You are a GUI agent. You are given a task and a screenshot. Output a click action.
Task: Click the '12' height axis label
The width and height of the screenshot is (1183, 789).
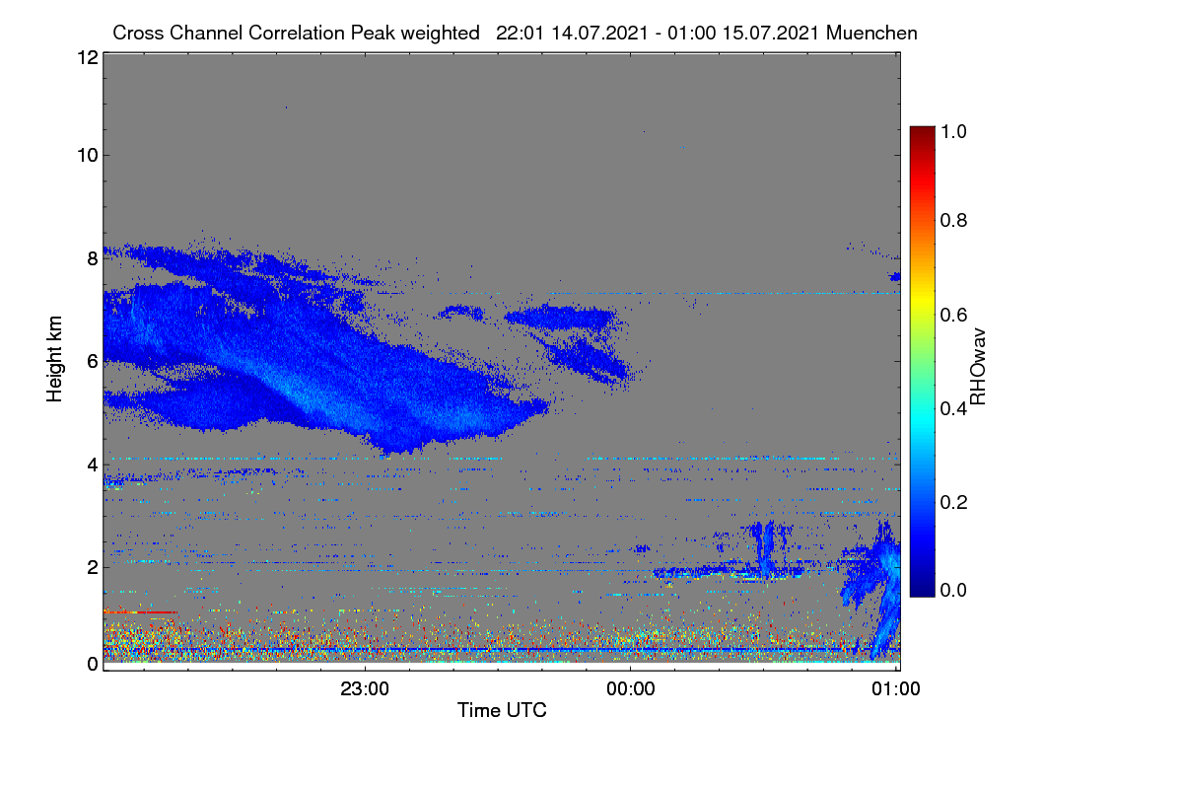pos(87,57)
